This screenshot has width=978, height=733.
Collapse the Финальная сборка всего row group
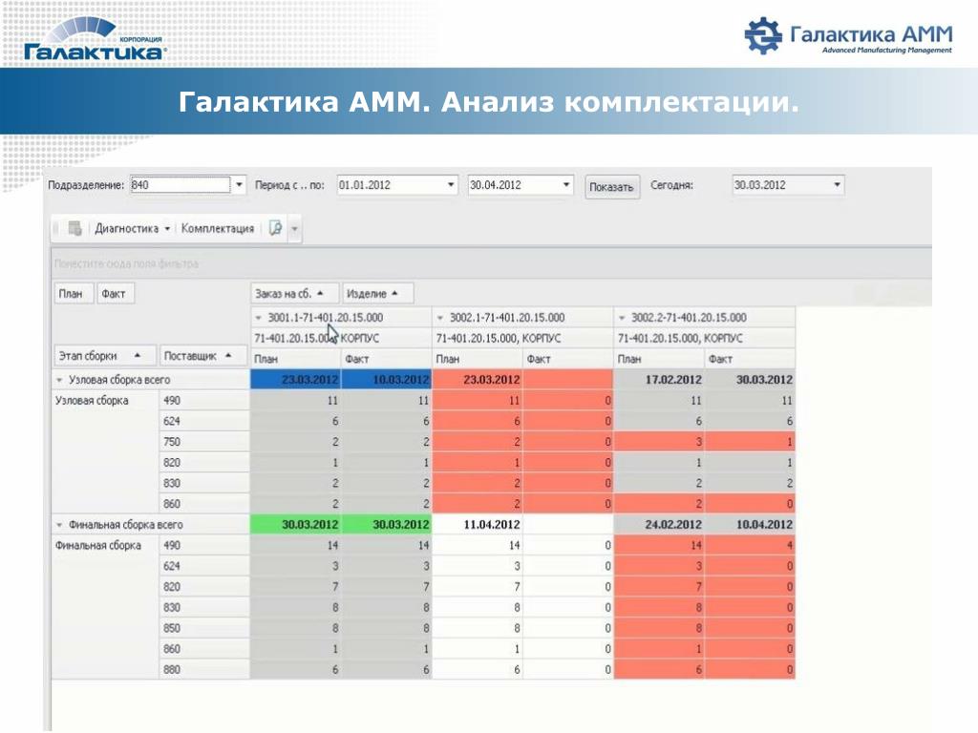pos(60,525)
